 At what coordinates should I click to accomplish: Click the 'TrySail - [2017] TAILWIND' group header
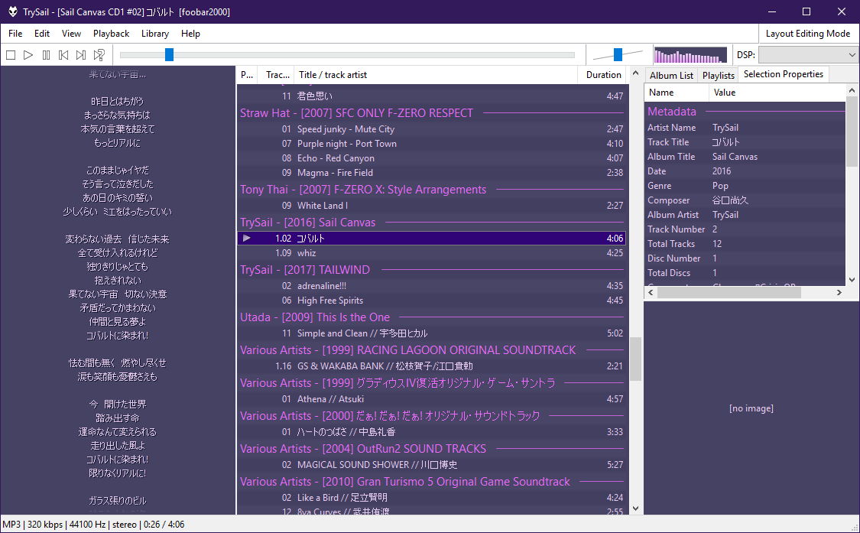(432, 269)
